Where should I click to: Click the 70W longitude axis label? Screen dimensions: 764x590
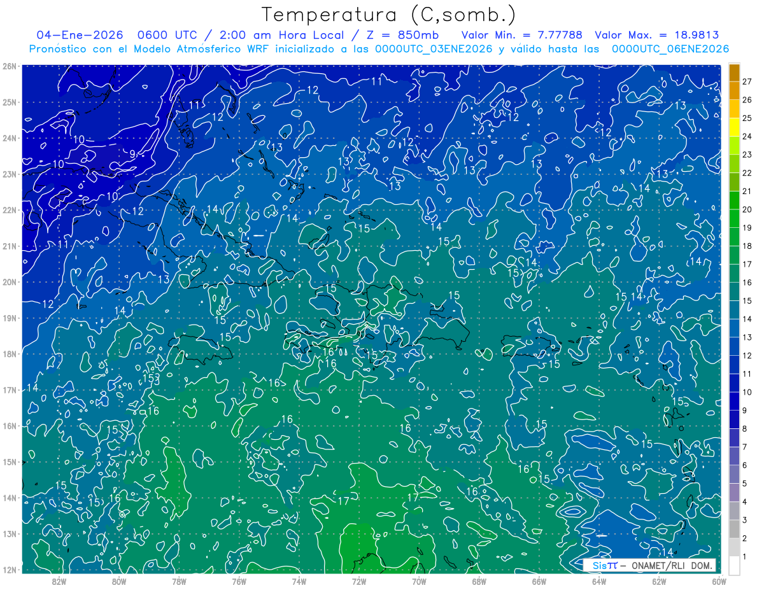pos(419,580)
